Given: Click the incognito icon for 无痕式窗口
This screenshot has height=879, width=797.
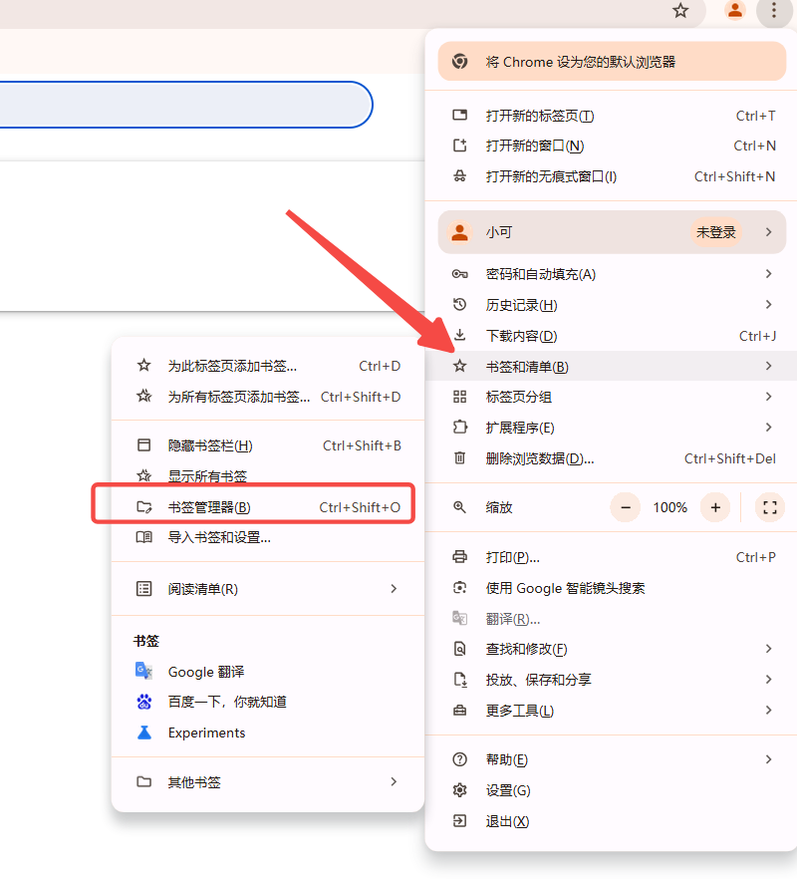Looking at the screenshot, I should point(459,176).
